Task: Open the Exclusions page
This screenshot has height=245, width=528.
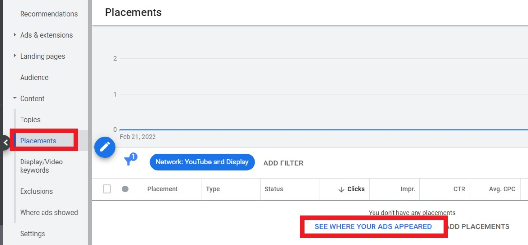Action: pyautogui.click(x=36, y=192)
